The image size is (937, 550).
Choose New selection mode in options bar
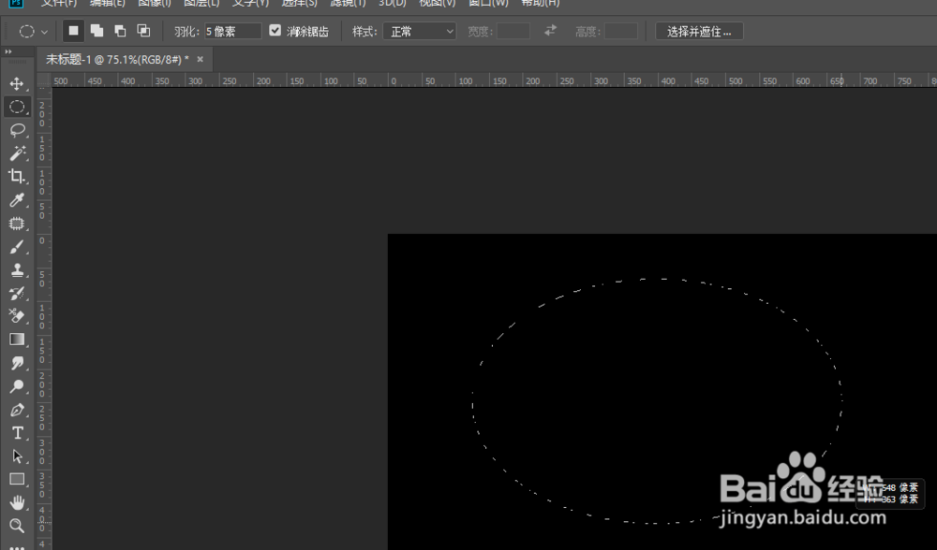point(73,31)
